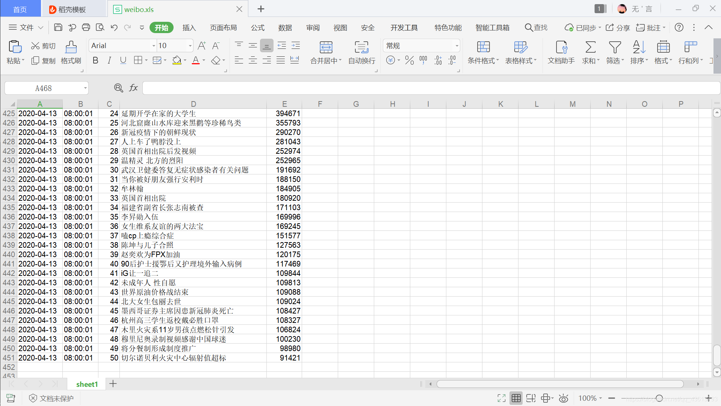The height and width of the screenshot is (406, 721).
Task: Toggle top vertical alignment
Action: pos(239,46)
